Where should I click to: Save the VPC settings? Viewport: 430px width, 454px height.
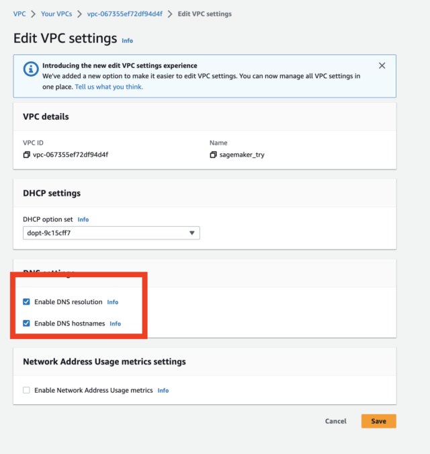point(378,421)
